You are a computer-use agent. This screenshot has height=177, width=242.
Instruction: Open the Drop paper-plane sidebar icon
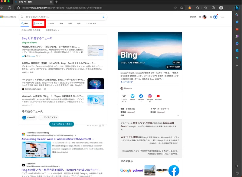click(237, 58)
